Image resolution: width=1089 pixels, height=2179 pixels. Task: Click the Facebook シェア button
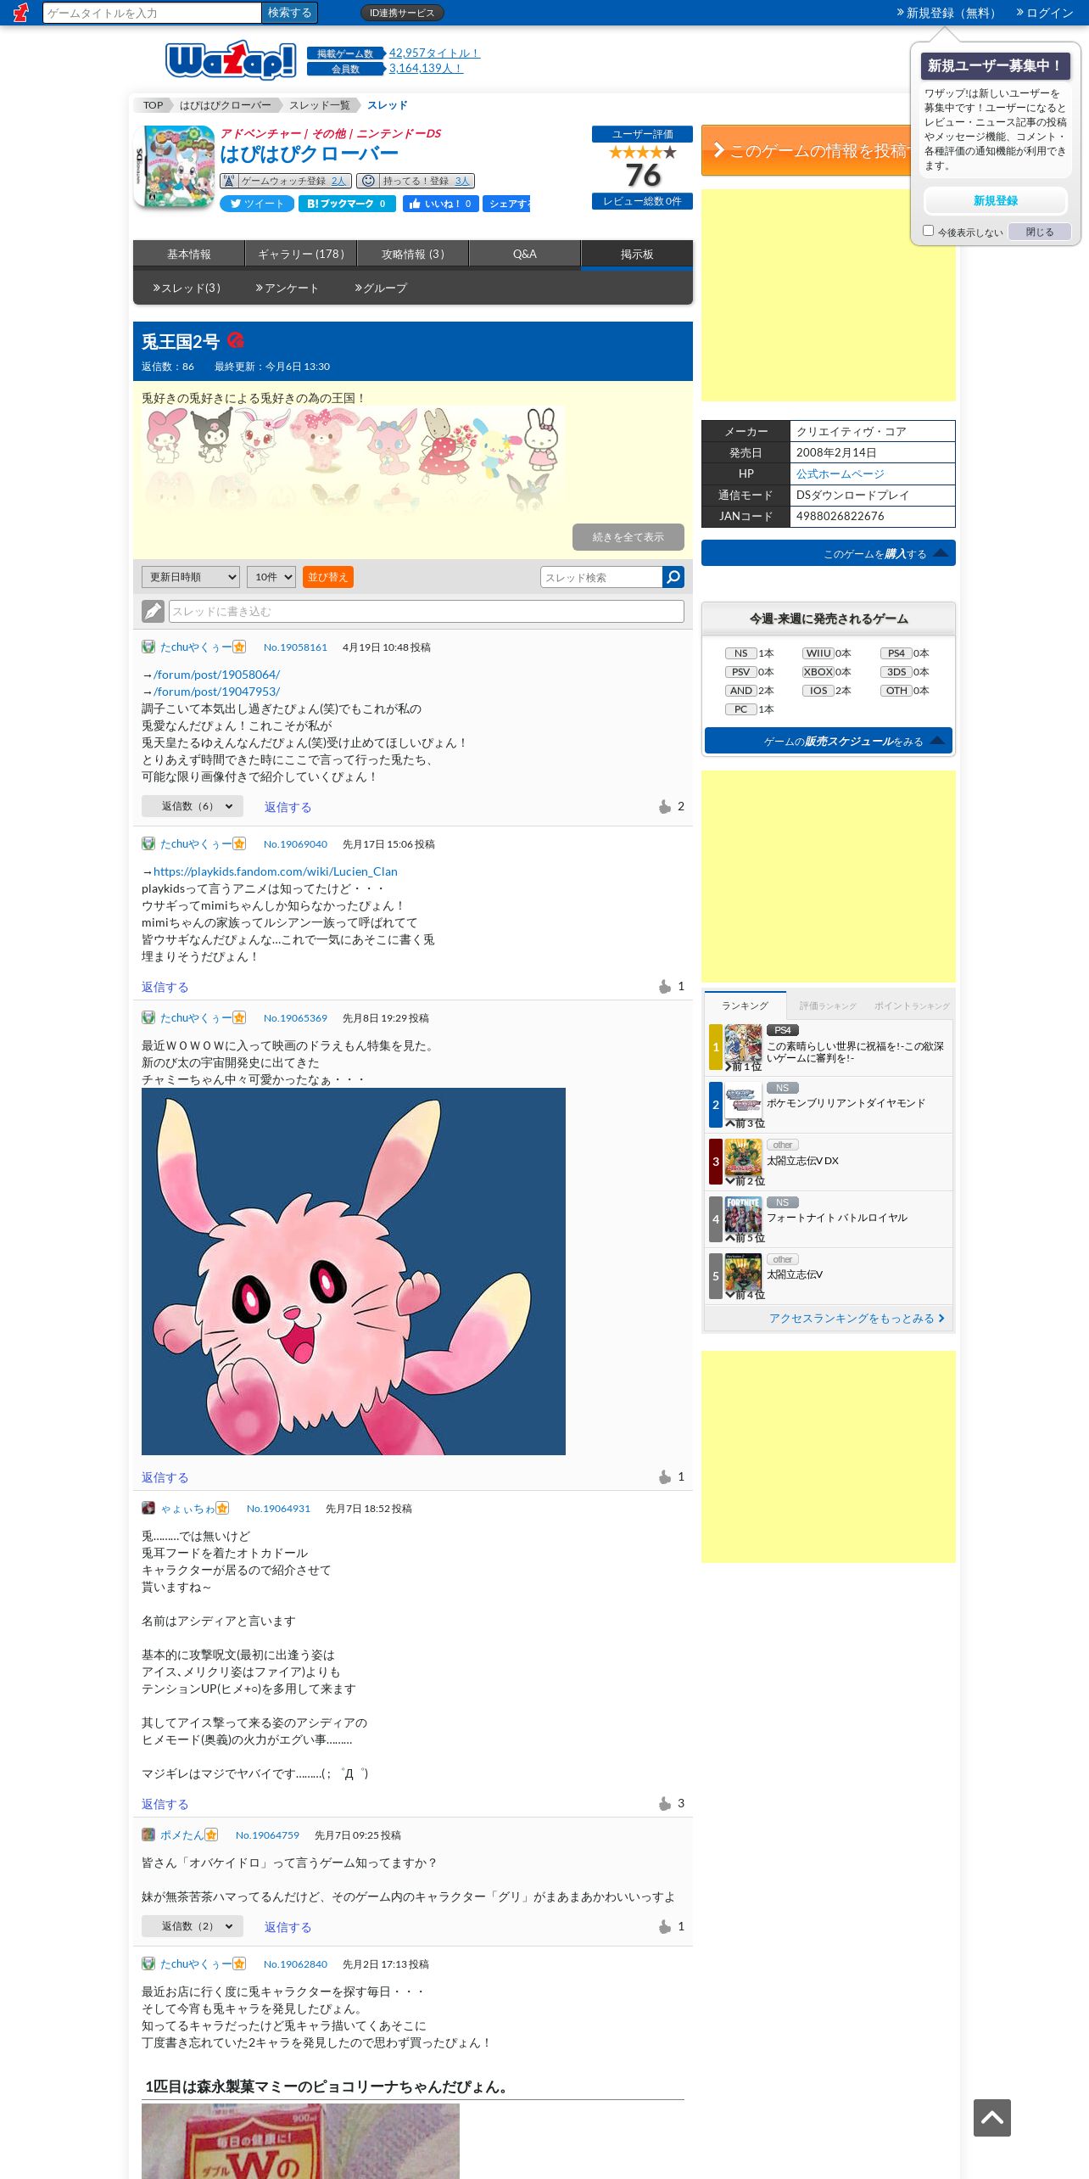506,204
